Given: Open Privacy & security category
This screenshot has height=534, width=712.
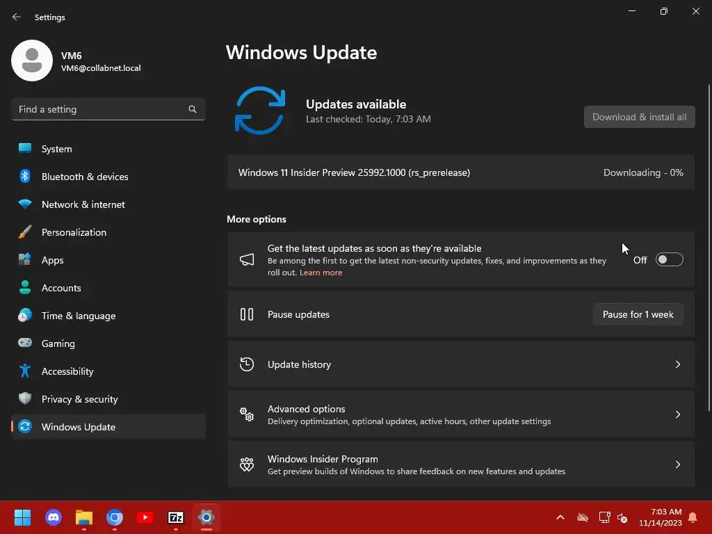Looking at the screenshot, I should point(108,399).
